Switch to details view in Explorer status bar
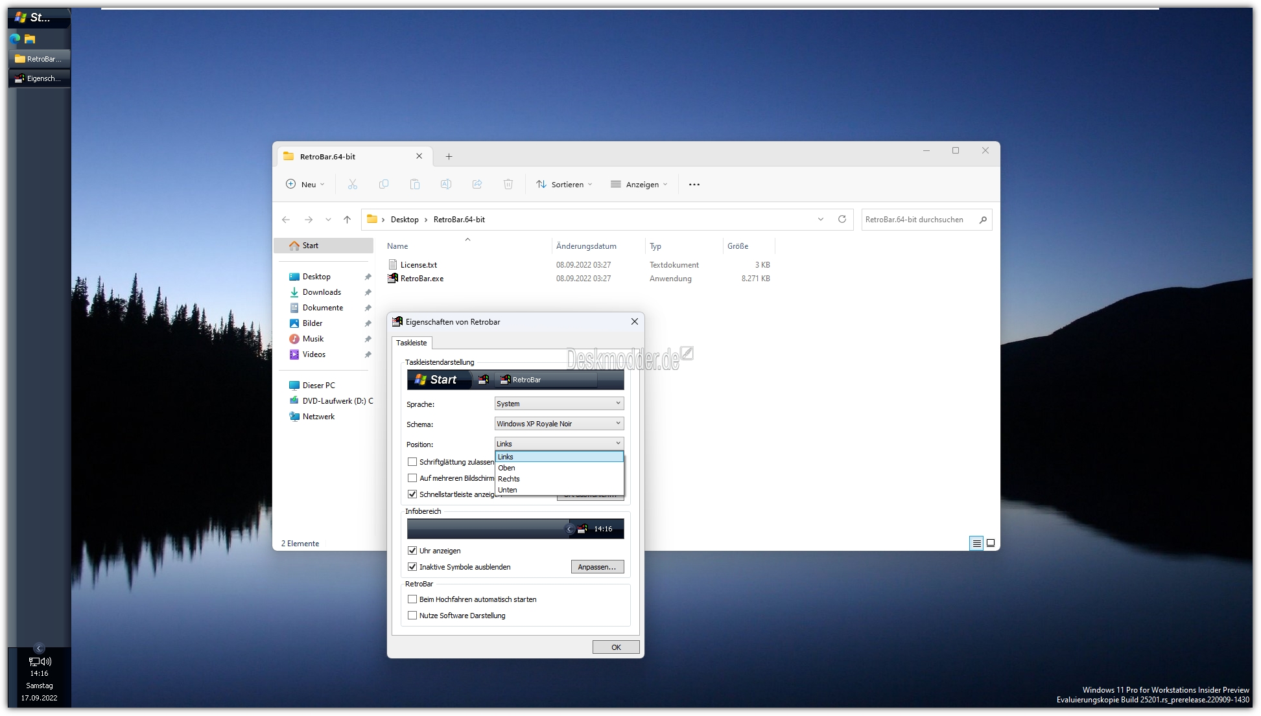The width and height of the screenshot is (1261, 716). [976, 543]
